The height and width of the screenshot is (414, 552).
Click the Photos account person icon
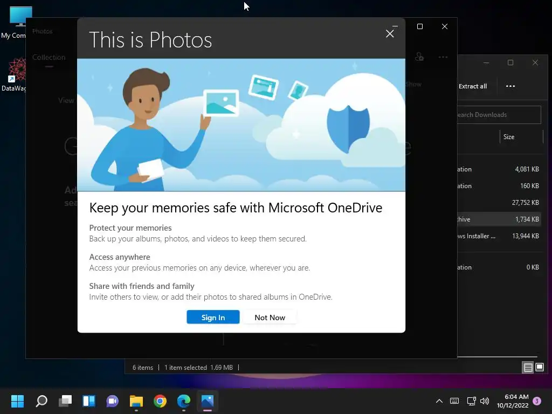coord(419,57)
